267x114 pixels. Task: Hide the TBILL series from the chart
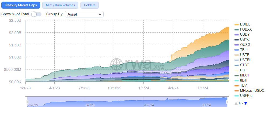coord(244,50)
